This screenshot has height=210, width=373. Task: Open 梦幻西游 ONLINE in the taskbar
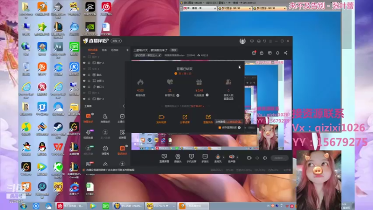(x=129, y=206)
